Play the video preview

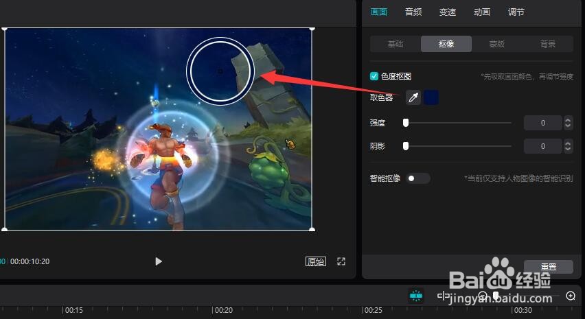159,261
